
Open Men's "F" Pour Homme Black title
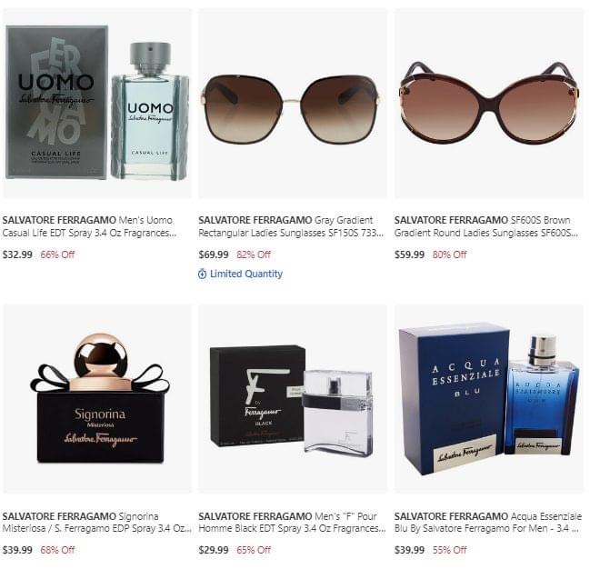pos(292,523)
